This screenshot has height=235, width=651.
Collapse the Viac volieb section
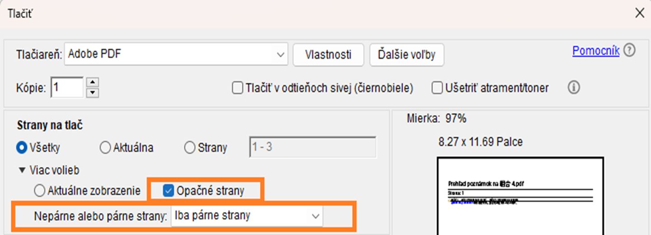tap(22, 170)
